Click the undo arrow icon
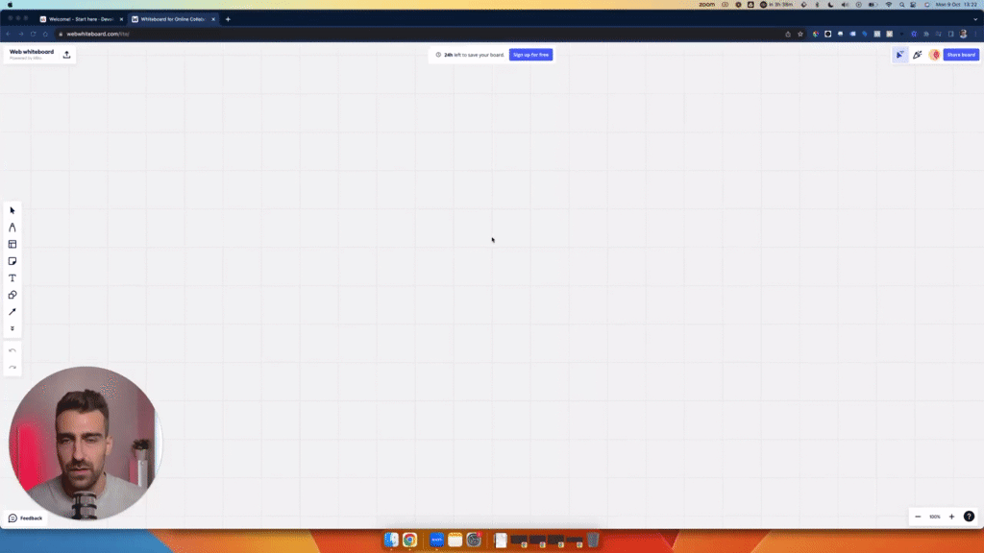Viewport: 984px width, 553px height. point(12,349)
